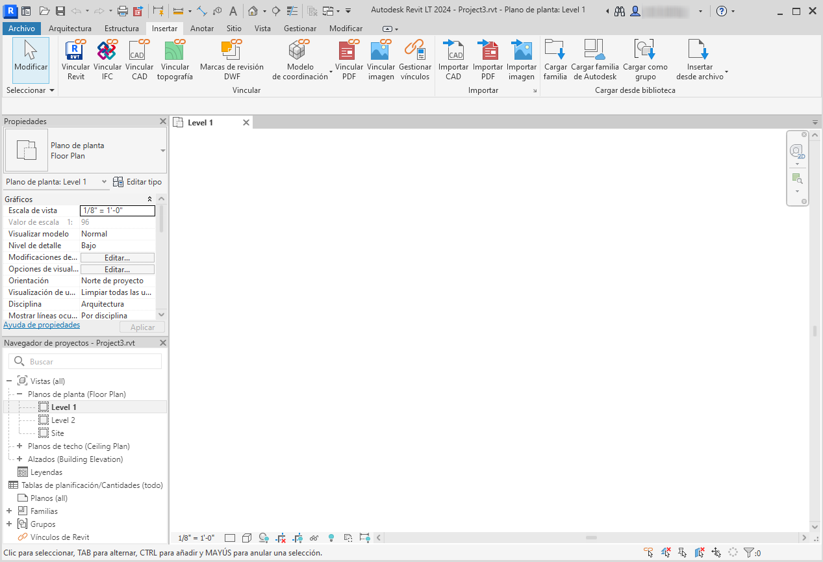Click the Open folder icon in quick access toolbar
This screenshot has width=823, height=562.
pyautogui.click(x=45, y=11)
